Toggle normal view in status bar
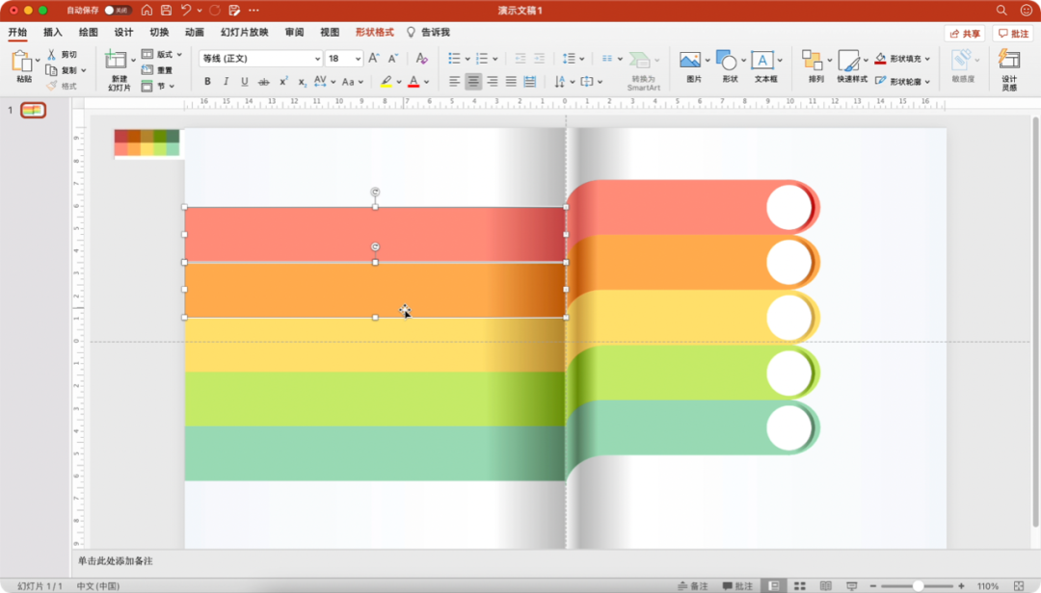1041x593 pixels. coord(774,585)
